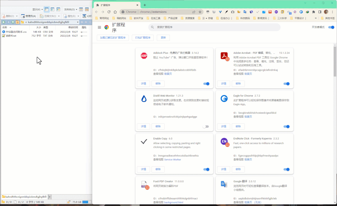This screenshot has height=206, width=337.
Task: Expand the file manager path dropdown arrow
Action: [x=77, y=22]
